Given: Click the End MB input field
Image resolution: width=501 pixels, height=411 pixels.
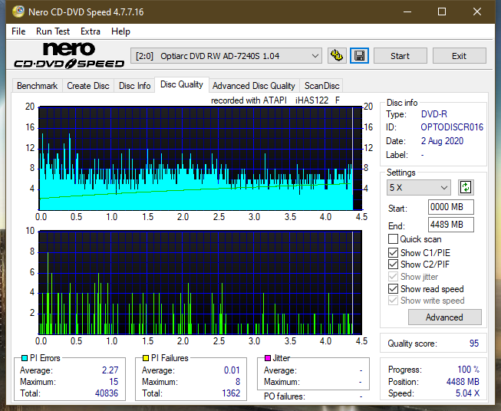Looking at the screenshot, I should [x=450, y=225].
